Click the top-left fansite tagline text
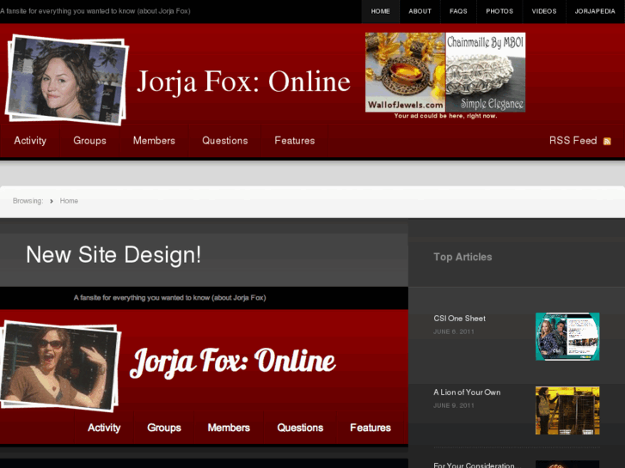The image size is (625, 468). [95, 11]
